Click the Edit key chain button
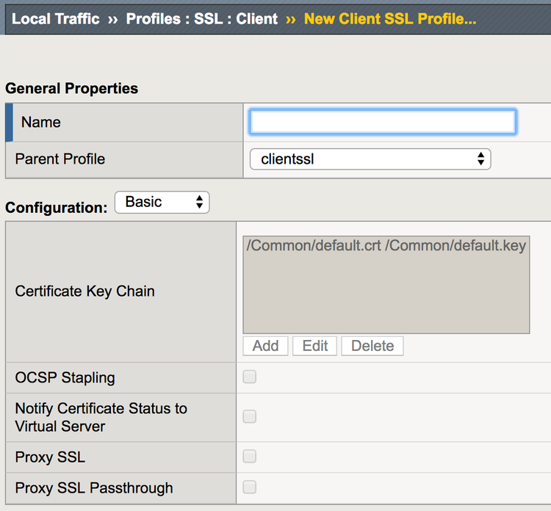Viewport: 551px width, 511px height. pos(315,346)
